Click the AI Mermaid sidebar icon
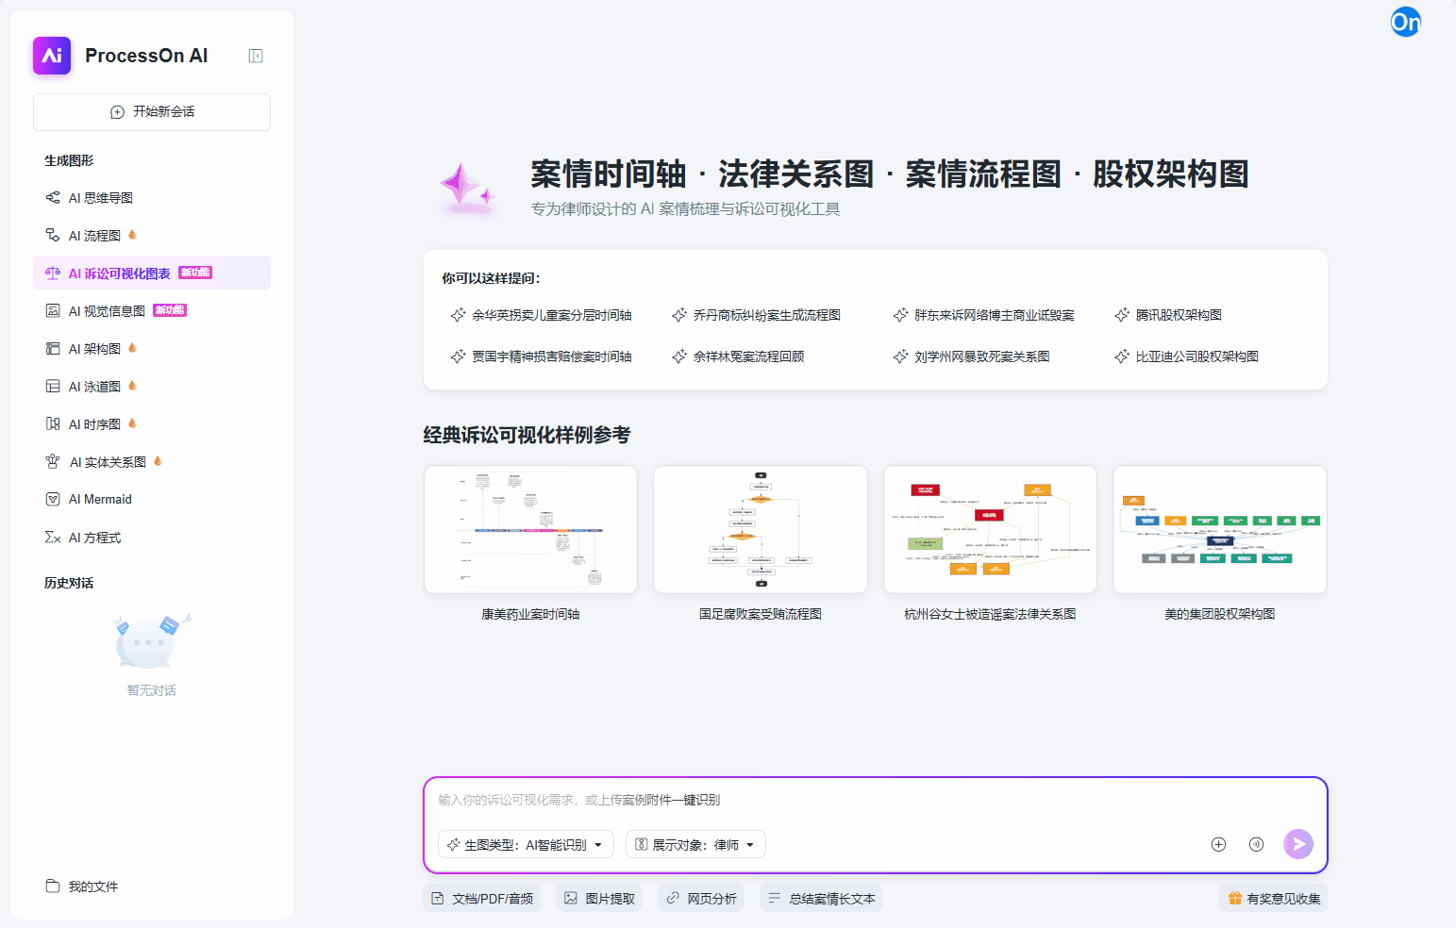The height and width of the screenshot is (928, 1456). coord(53,500)
